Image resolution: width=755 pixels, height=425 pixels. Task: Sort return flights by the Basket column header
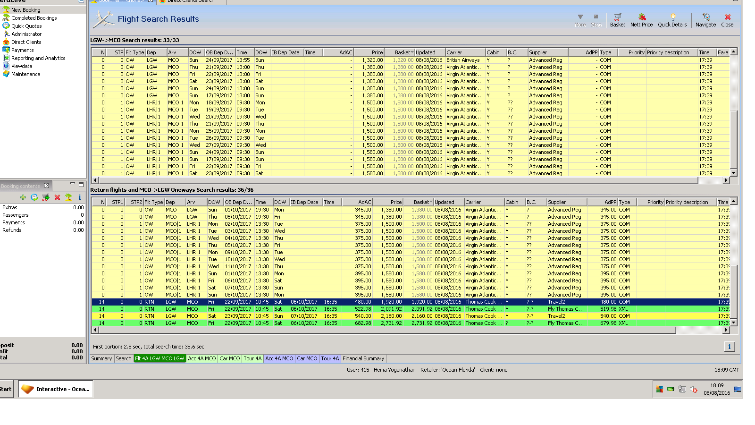(x=421, y=202)
